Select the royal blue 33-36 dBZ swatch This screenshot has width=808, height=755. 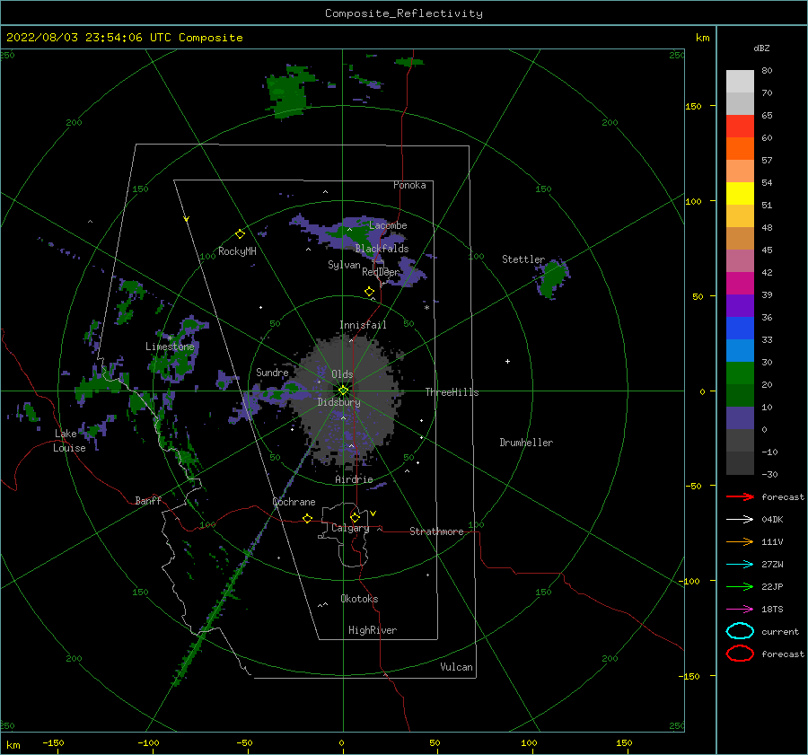[x=740, y=329]
